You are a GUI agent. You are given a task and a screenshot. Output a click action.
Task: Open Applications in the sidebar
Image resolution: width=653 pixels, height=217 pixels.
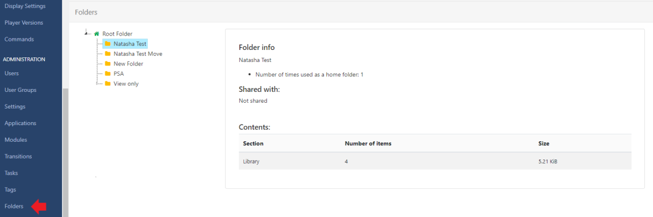click(20, 123)
